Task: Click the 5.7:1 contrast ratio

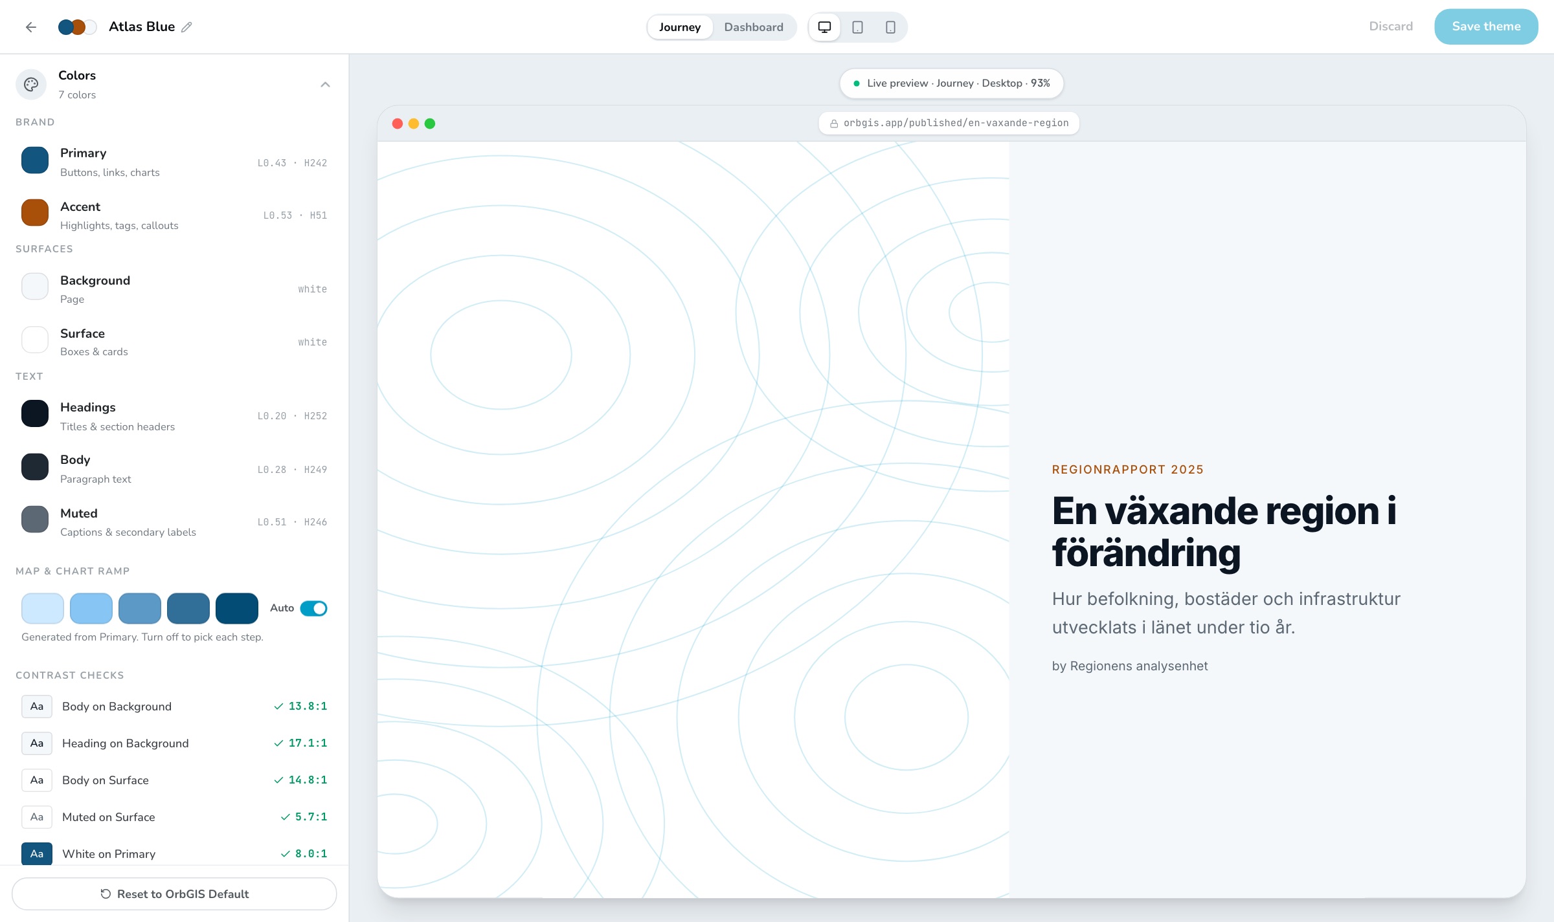Action: [311, 817]
